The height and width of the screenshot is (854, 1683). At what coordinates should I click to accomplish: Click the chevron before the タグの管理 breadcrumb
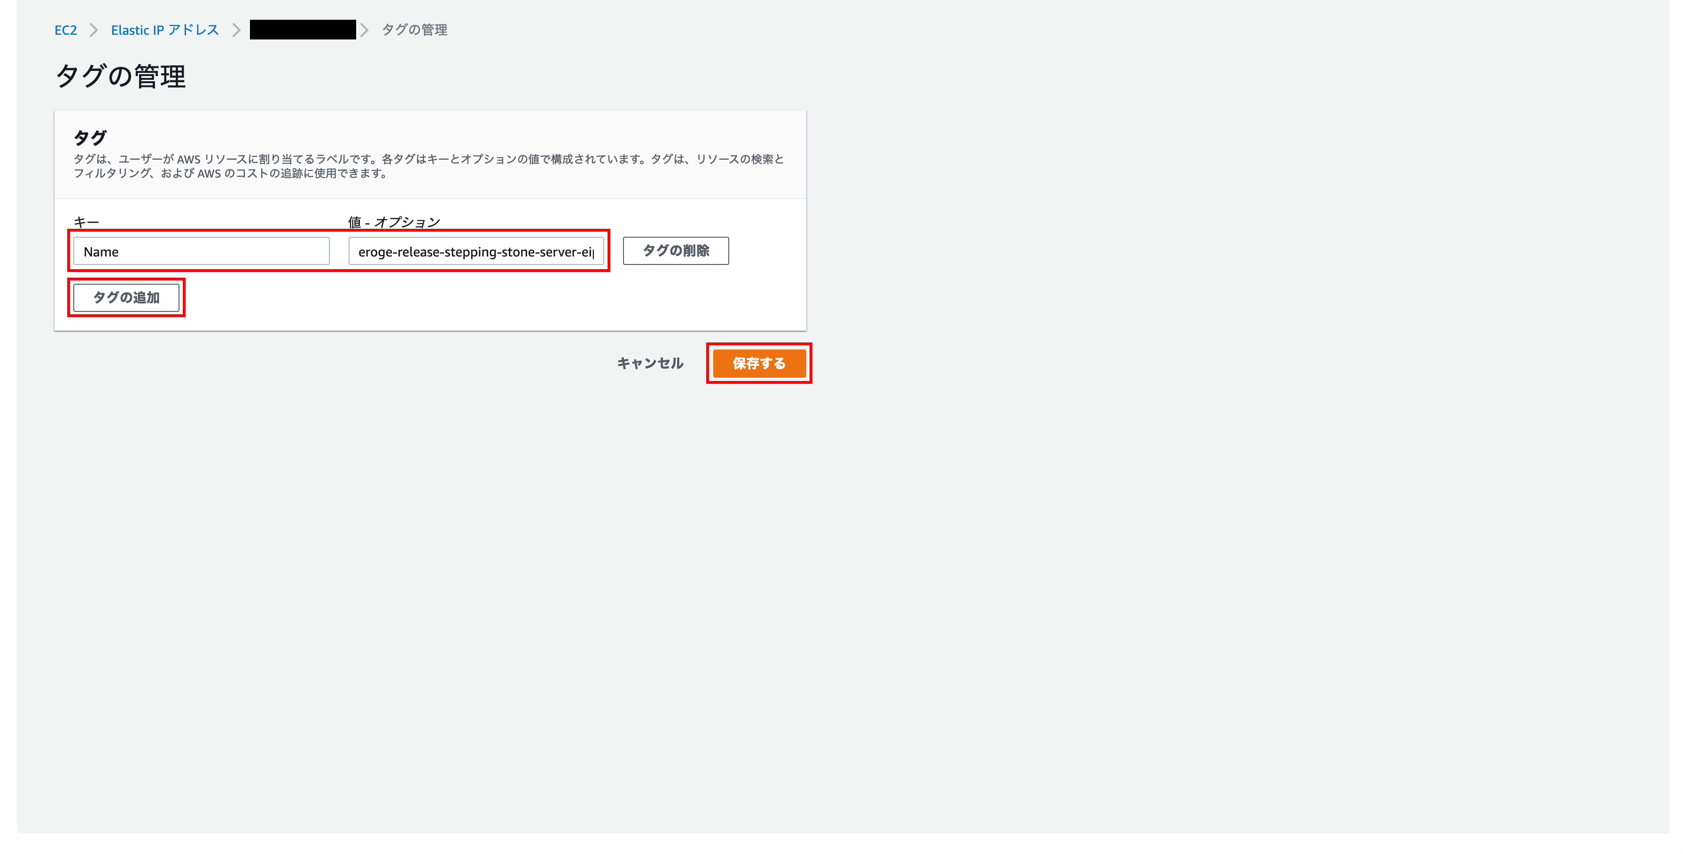(x=365, y=30)
